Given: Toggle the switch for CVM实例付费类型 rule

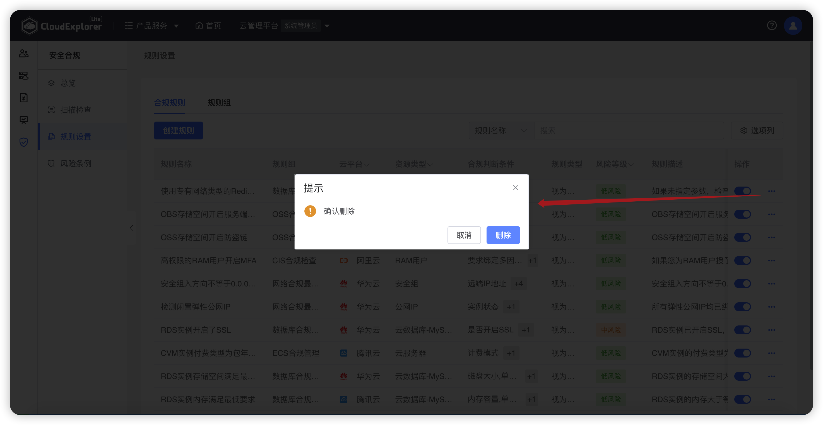Looking at the screenshot, I should coord(742,353).
